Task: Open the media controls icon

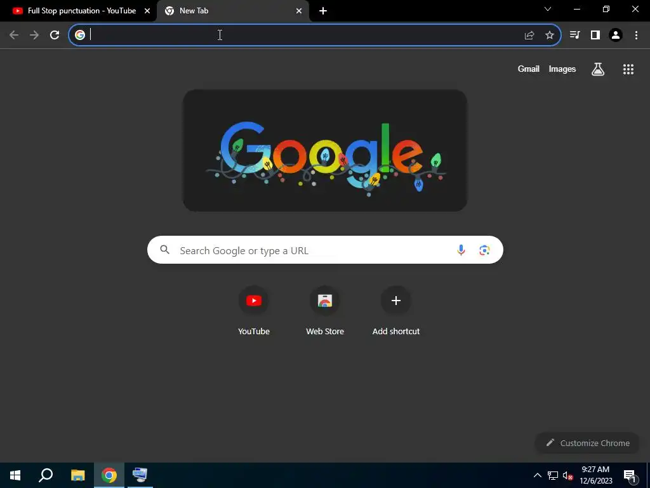Action: tap(575, 35)
